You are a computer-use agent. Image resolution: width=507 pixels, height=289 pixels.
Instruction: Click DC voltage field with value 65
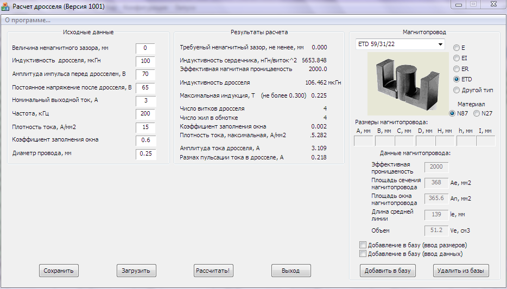click(x=145, y=87)
